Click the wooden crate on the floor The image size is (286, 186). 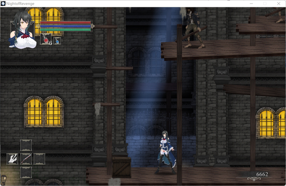pos(121,167)
